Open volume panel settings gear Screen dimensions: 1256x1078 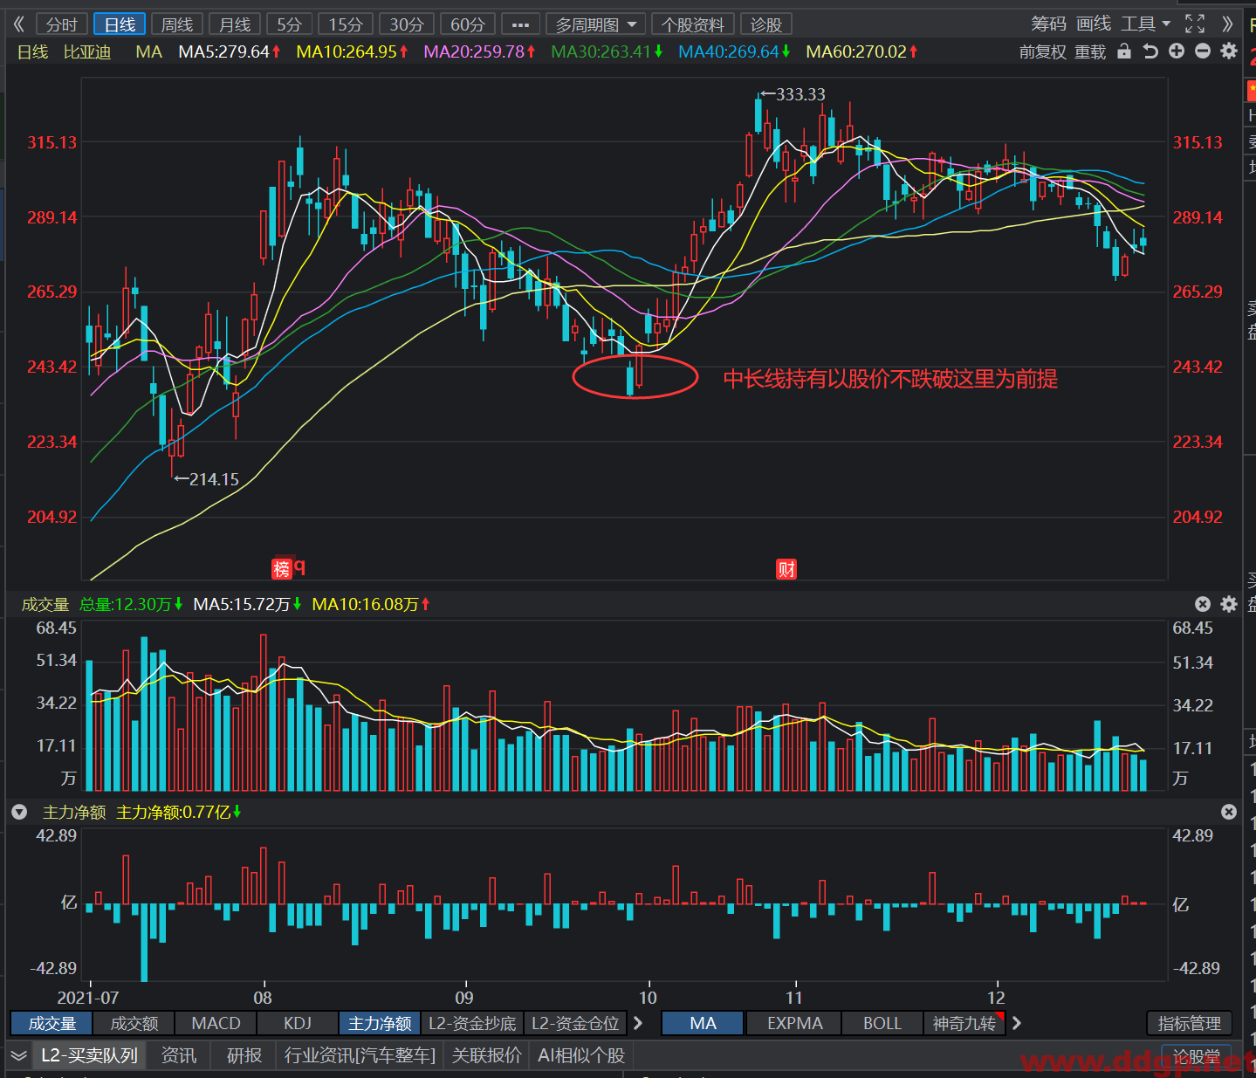(1229, 604)
